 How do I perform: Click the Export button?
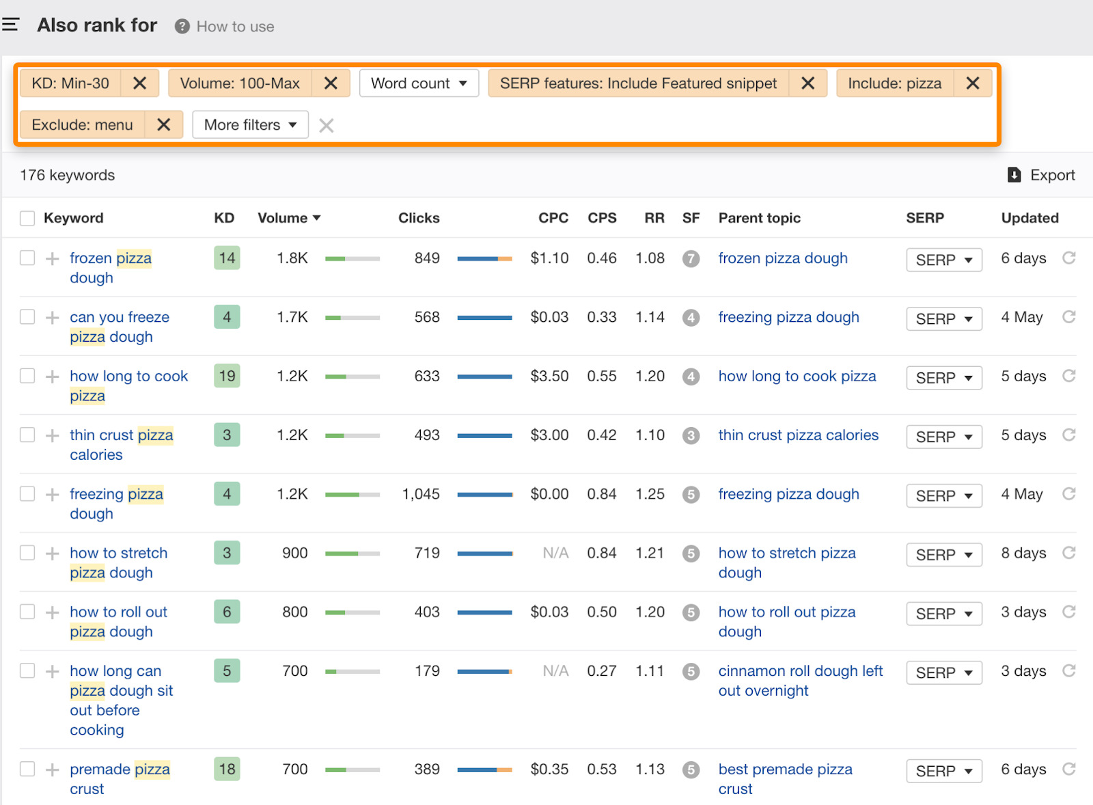coord(1041,176)
